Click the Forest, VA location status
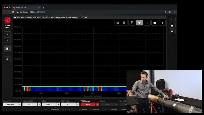Screen dimensions: 204x115 point(95,109)
